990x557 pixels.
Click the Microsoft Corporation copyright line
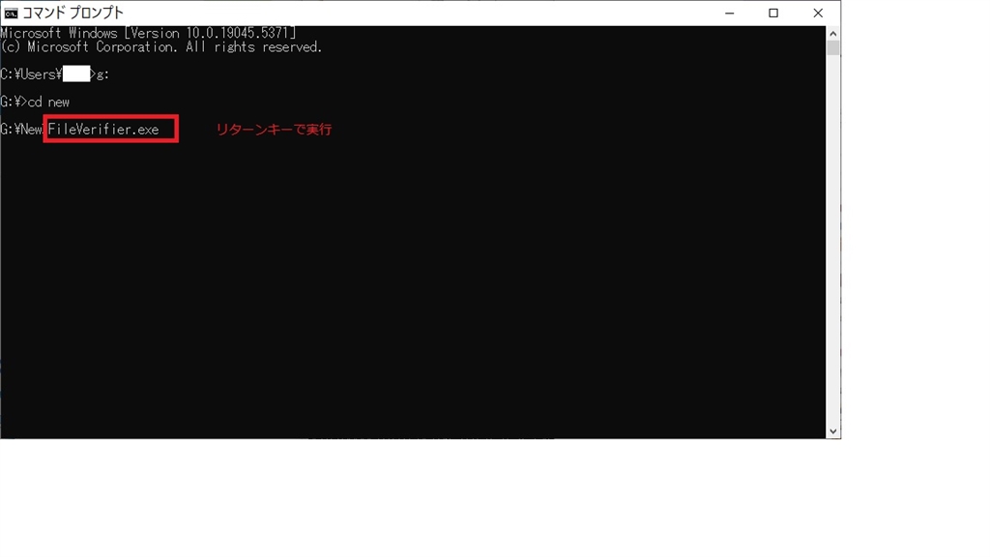tap(161, 47)
